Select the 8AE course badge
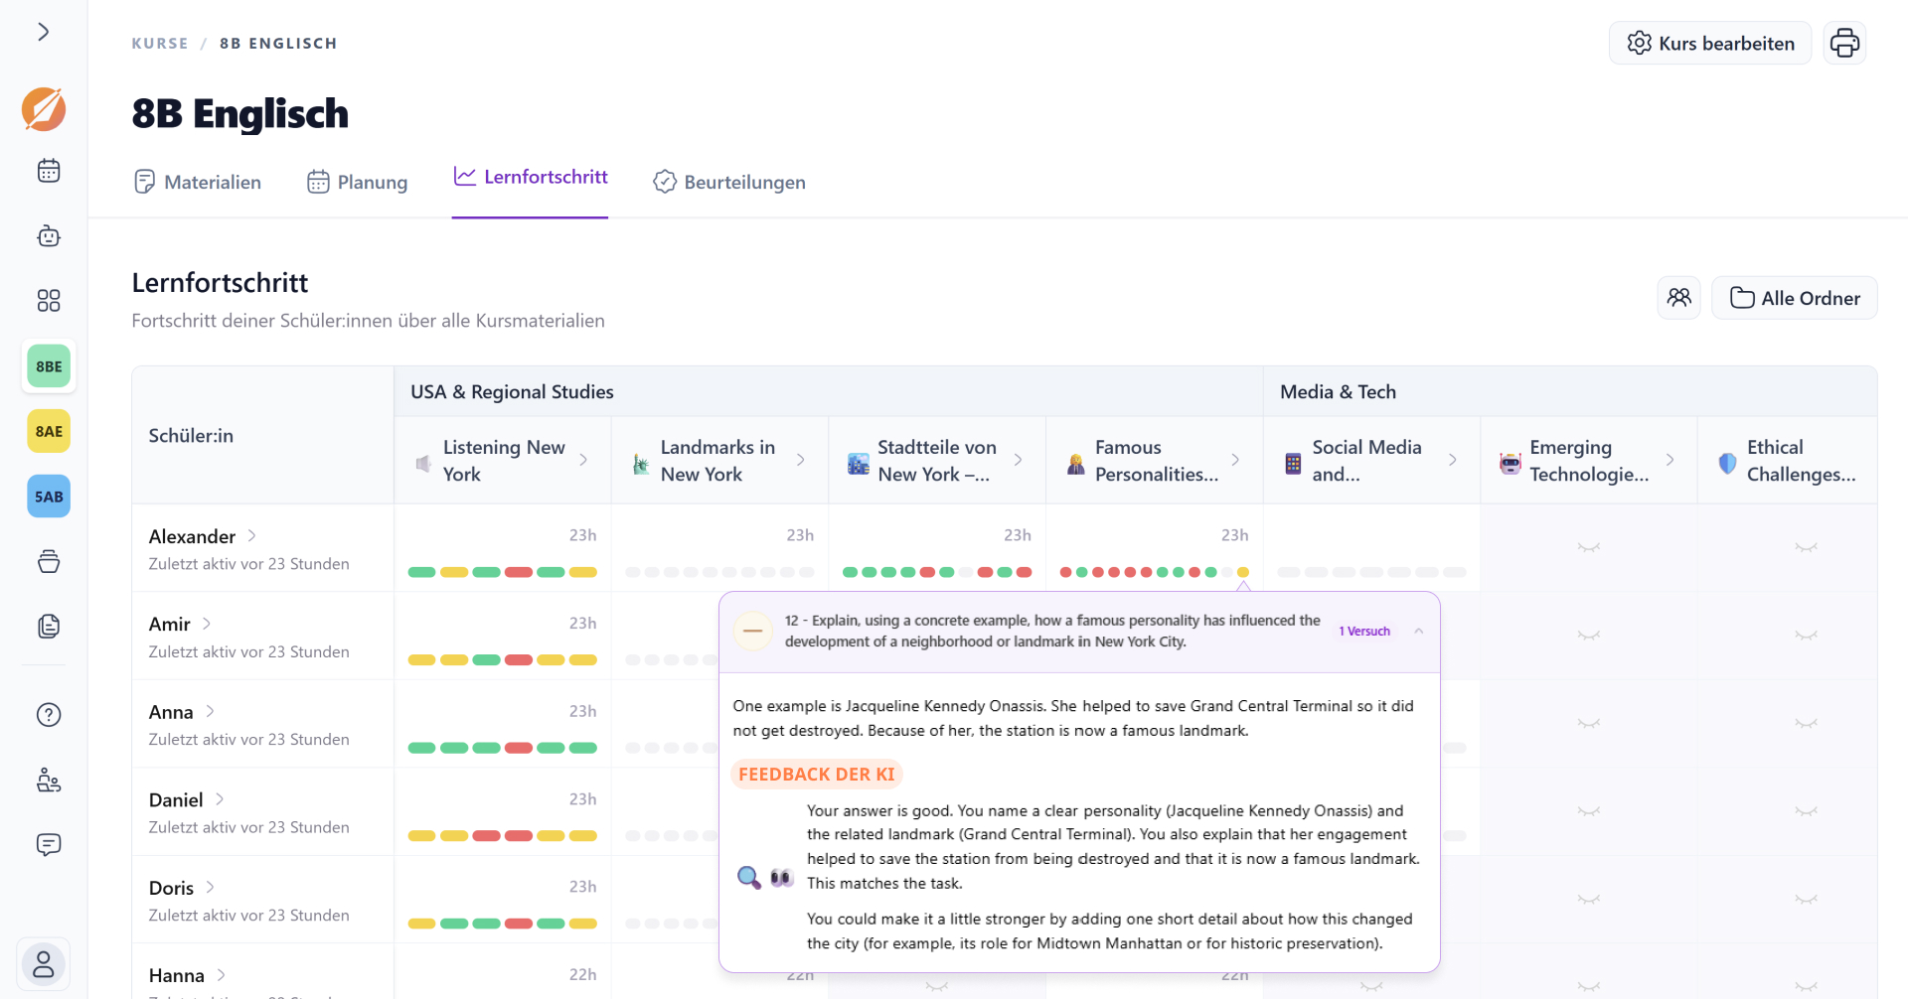 click(x=48, y=431)
